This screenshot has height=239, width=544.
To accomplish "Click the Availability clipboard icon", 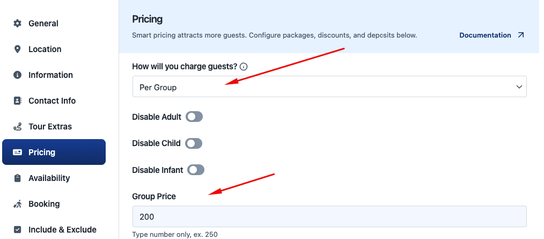I will [x=17, y=178].
